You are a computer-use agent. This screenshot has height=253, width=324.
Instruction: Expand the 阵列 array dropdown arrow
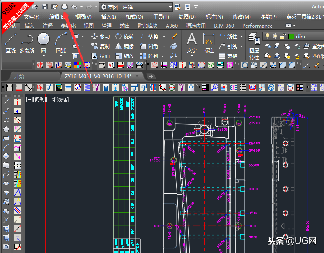pyautogui.click(x=163, y=56)
